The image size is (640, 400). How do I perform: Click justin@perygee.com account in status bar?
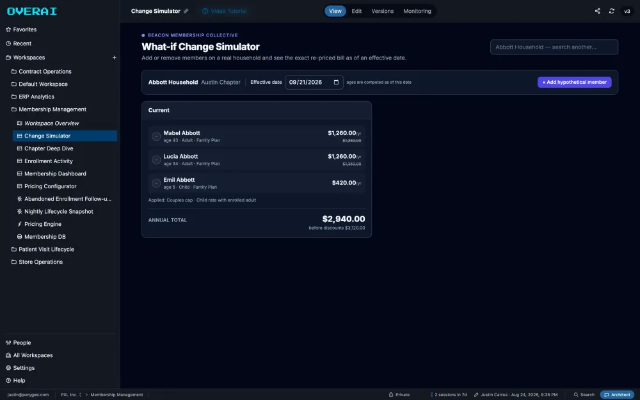(28, 395)
